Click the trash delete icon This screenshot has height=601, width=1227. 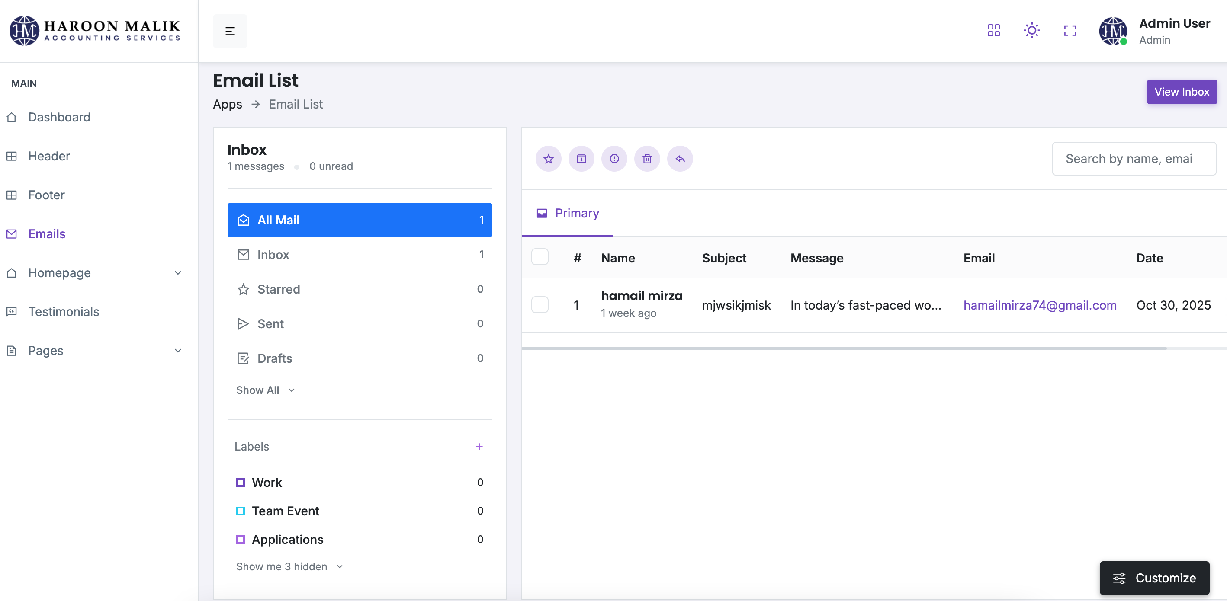pos(647,158)
